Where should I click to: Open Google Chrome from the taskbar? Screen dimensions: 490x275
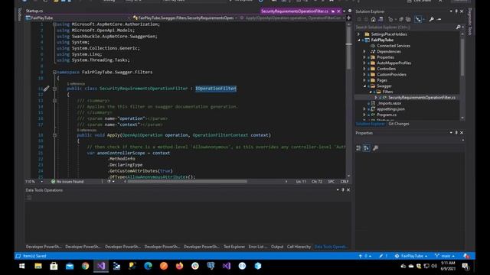click(85, 266)
